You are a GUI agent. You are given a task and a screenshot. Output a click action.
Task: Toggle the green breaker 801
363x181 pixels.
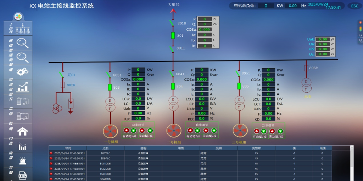tap(173, 35)
